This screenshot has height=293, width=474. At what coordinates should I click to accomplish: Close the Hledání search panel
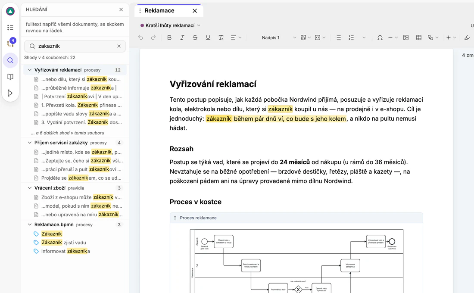pyautogui.click(x=121, y=9)
